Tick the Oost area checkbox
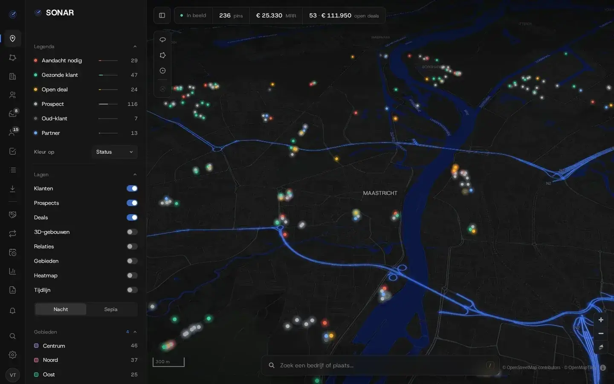 (x=36, y=375)
